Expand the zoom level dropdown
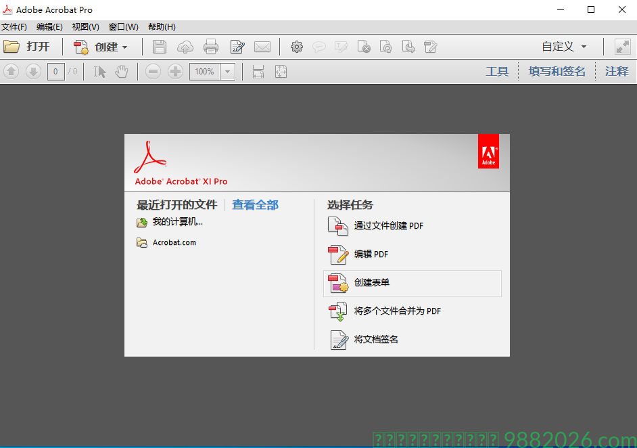Viewport: 637px width, 448px height. 227,71
